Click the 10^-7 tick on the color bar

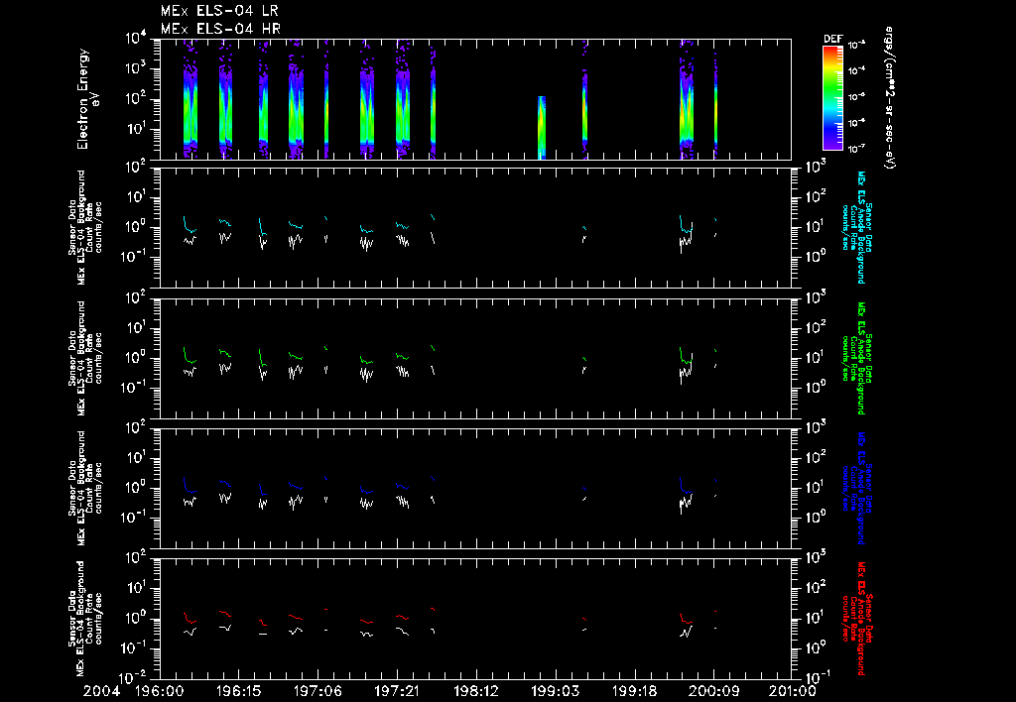[x=857, y=149]
